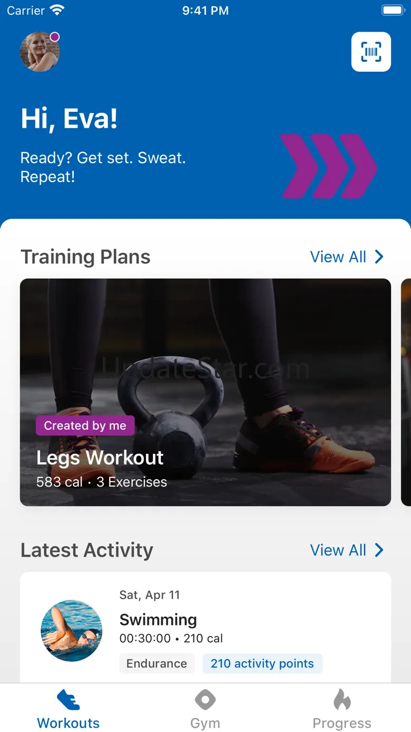Switch to the Progress tab label
Image resolution: width=411 pixels, height=732 pixels.
tap(342, 723)
